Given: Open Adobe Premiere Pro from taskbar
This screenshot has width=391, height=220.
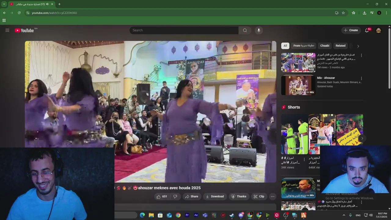Looking at the screenshot, I should tap(187, 215).
